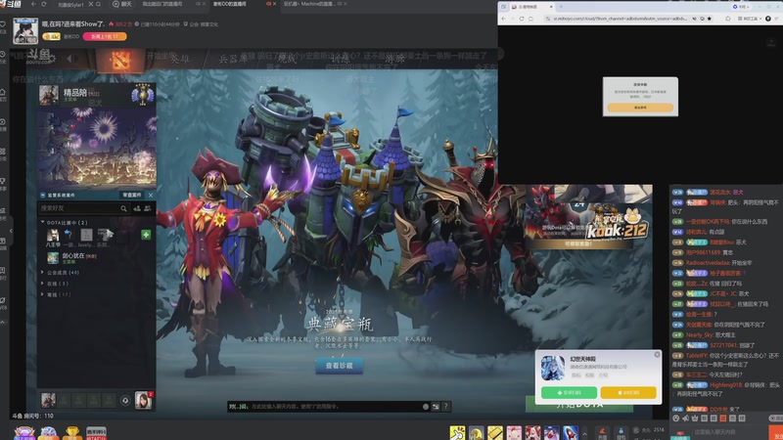The width and height of the screenshot is (783, 440).
Task: Open the 英雄 heroes tab in Dota menu
Action: [180, 59]
